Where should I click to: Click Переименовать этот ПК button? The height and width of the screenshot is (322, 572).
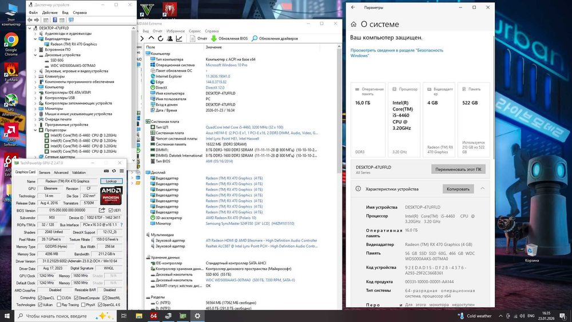pyautogui.click(x=458, y=169)
